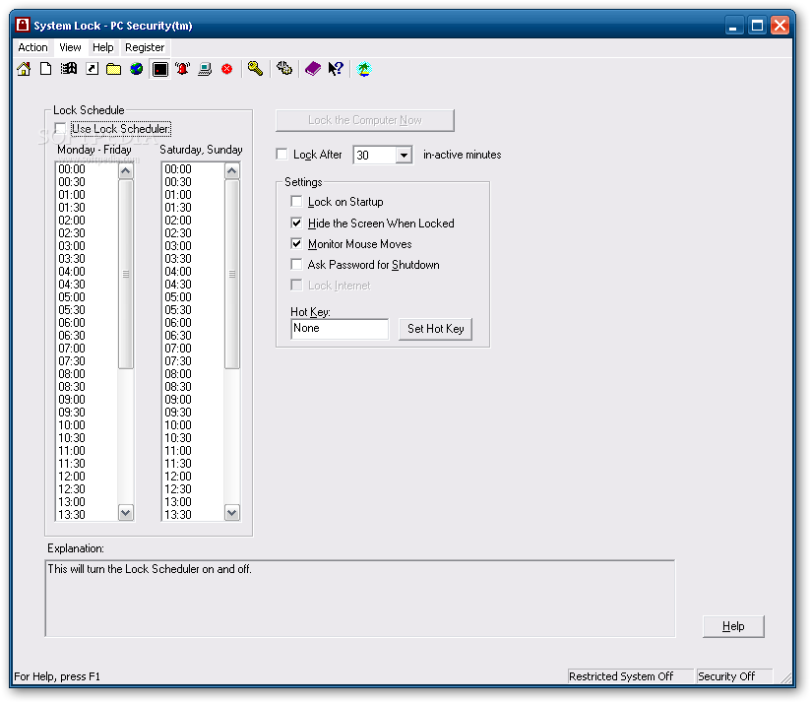Click the padlock icon in title bar
Viewport: 811px width, 703px height.
coord(23,25)
